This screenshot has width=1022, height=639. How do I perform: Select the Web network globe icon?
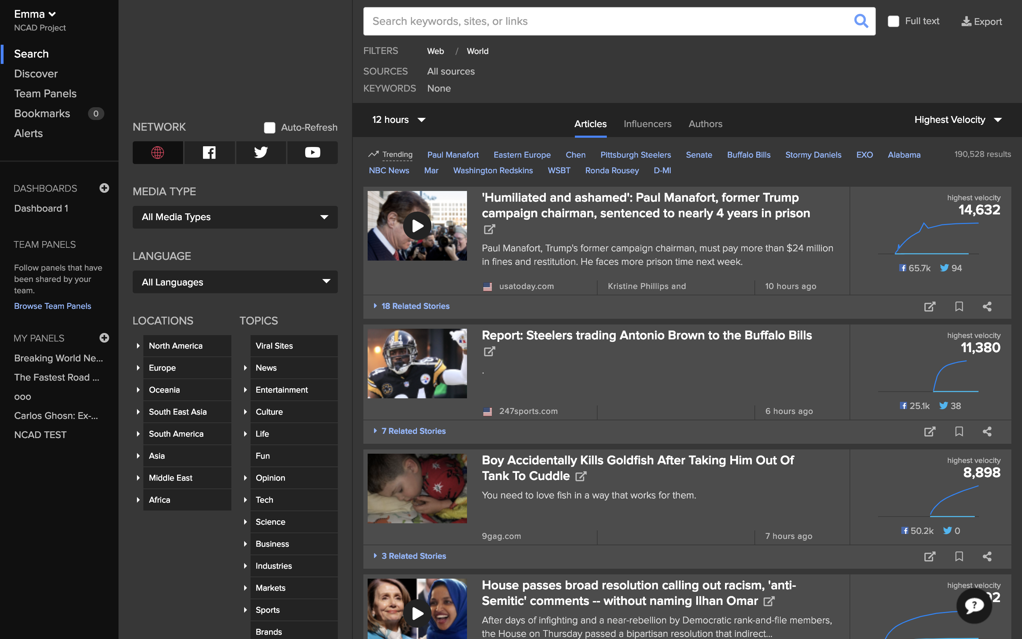pyautogui.click(x=158, y=153)
